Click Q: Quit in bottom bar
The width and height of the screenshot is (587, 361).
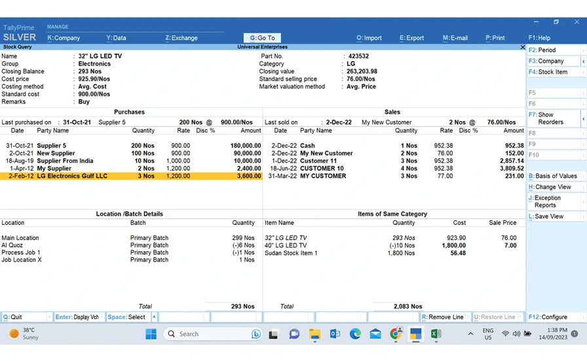click(24, 317)
